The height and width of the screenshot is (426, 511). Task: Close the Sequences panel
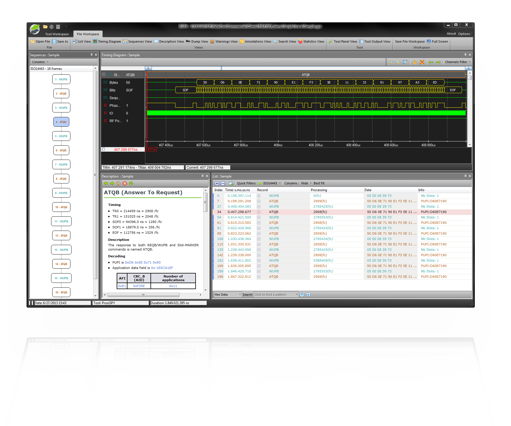click(x=96, y=55)
